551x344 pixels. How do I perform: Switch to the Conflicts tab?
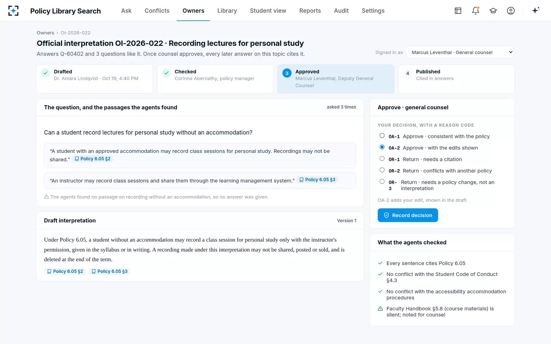pos(157,11)
